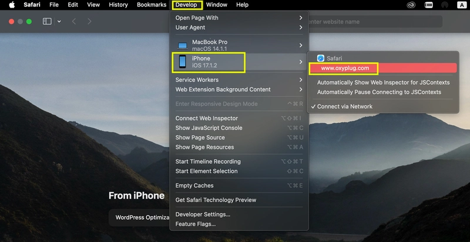Screen dimensions: 470x242
Task: Open the sidebar options chevron
Action: point(59,21)
